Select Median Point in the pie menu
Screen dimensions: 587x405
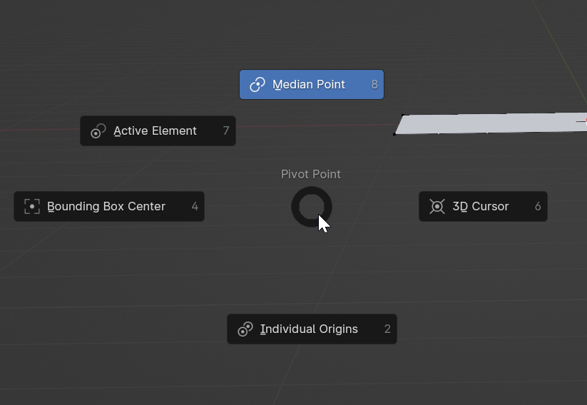pyautogui.click(x=309, y=85)
